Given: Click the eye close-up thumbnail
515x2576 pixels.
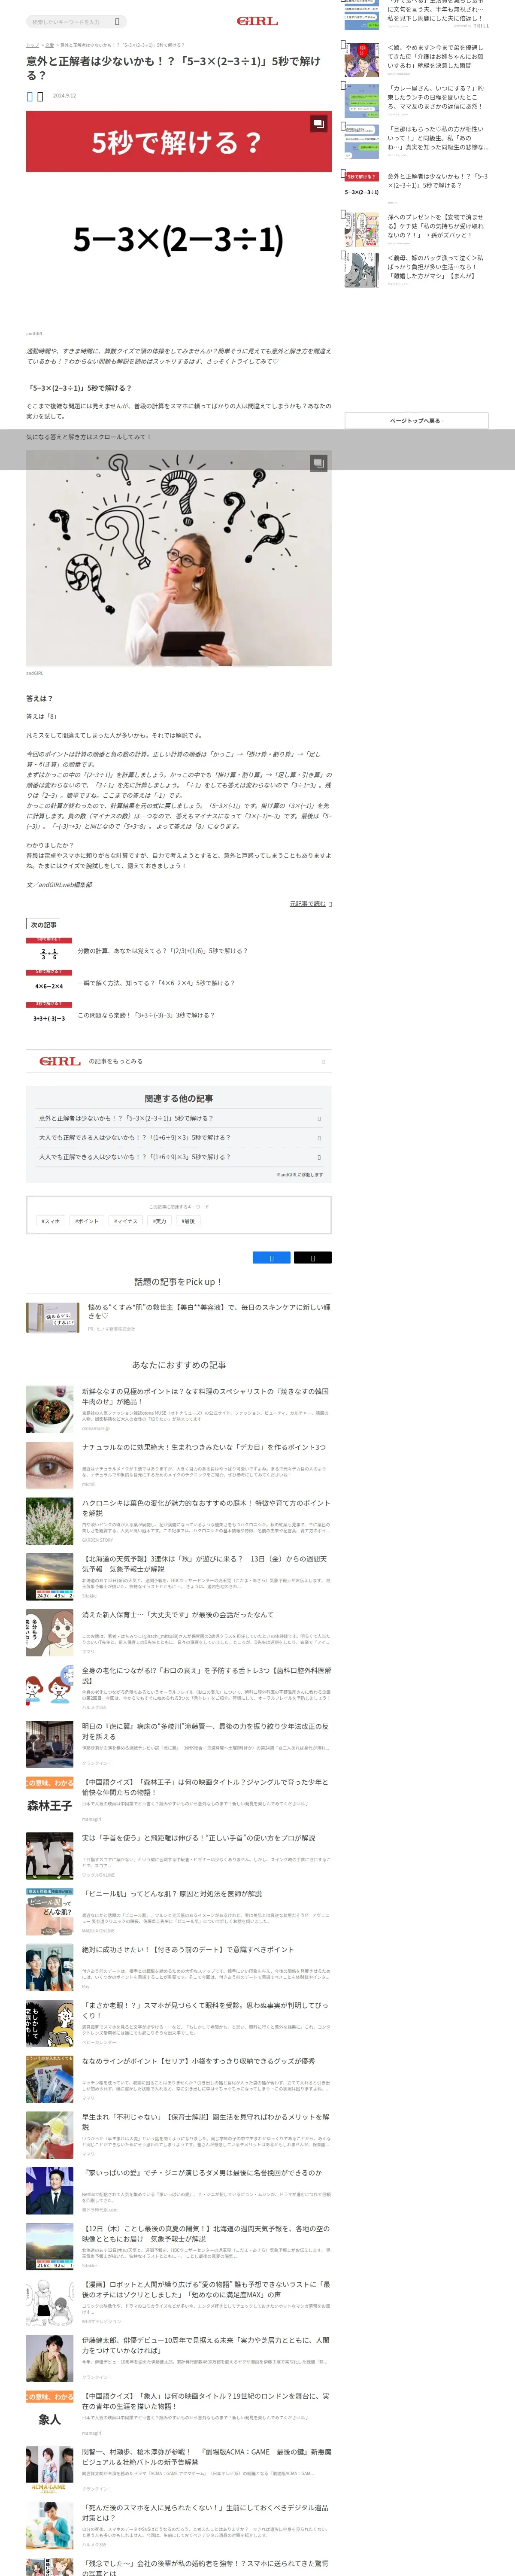Looking at the screenshot, I should point(50,1465).
